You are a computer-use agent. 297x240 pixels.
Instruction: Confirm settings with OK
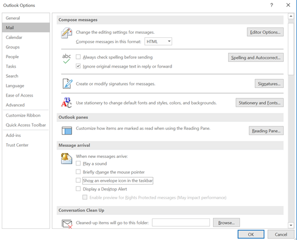[x=251, y=234]
